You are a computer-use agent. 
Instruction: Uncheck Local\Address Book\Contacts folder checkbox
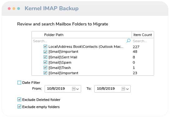[45, 46]
